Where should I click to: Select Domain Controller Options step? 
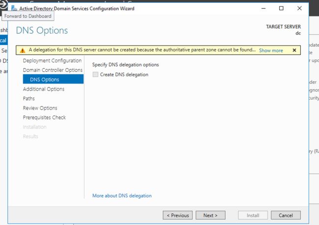point(53,70)
